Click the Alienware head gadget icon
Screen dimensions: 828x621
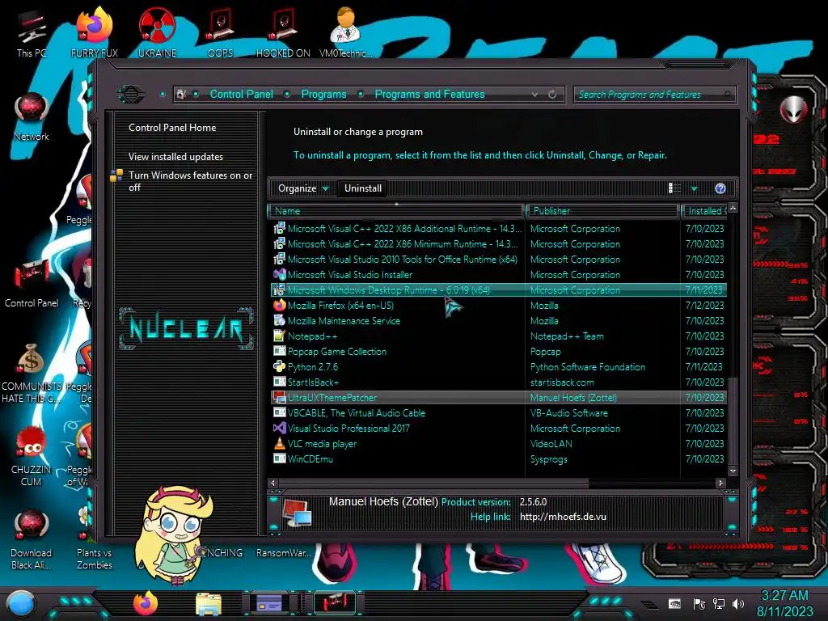pyautogui.click(x=794, y=109)
